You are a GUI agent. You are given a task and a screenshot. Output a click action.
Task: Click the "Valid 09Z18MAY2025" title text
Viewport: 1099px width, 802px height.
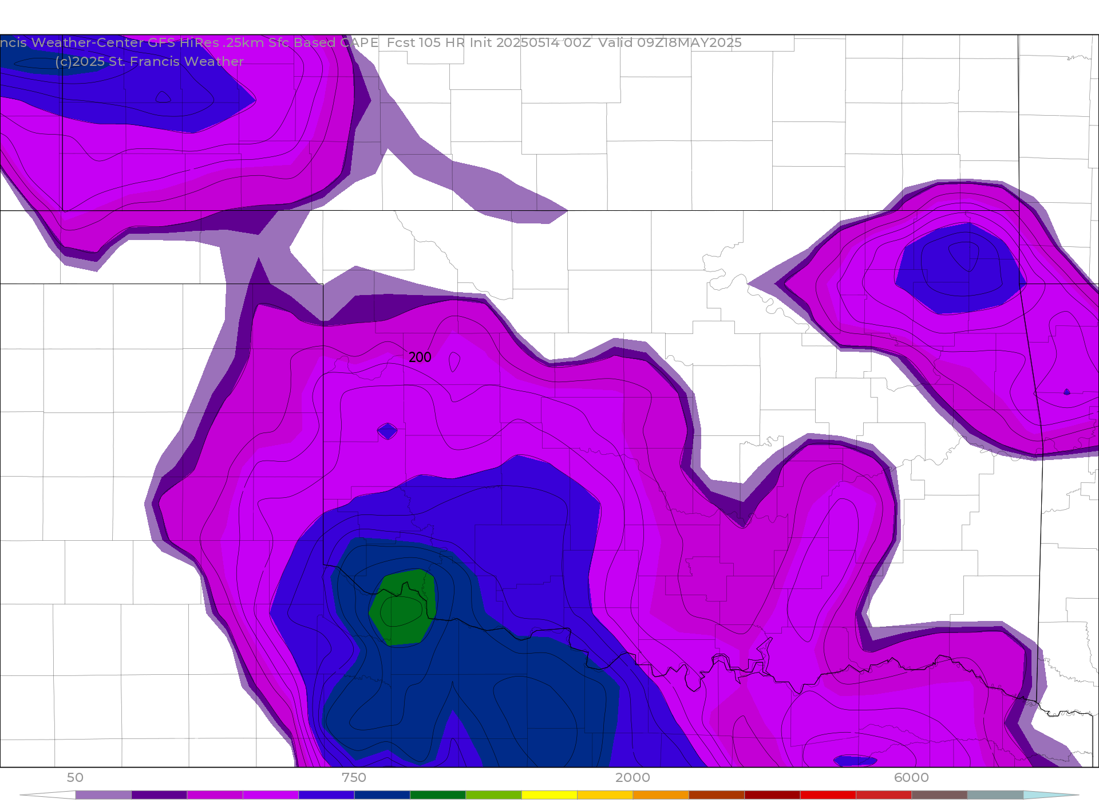[670, 42]
